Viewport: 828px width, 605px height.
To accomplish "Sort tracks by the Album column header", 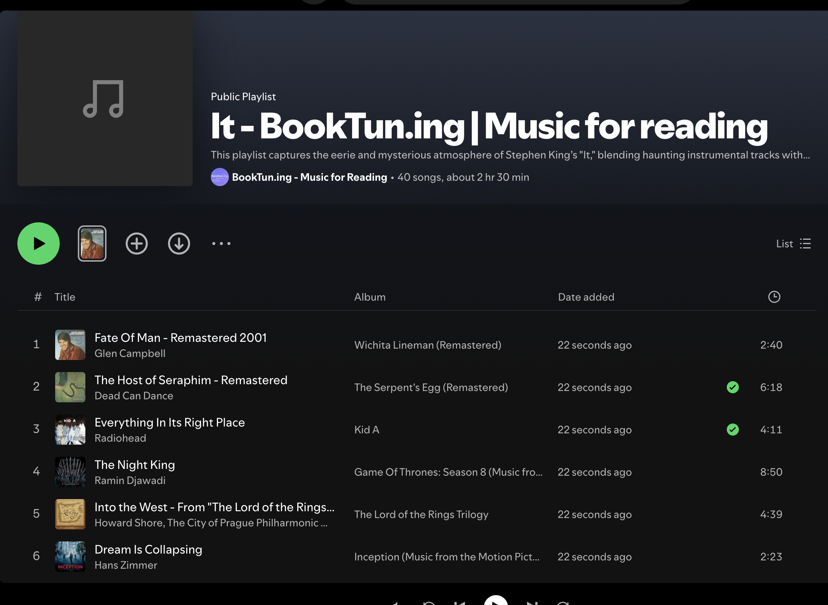I will coord(370,297).
